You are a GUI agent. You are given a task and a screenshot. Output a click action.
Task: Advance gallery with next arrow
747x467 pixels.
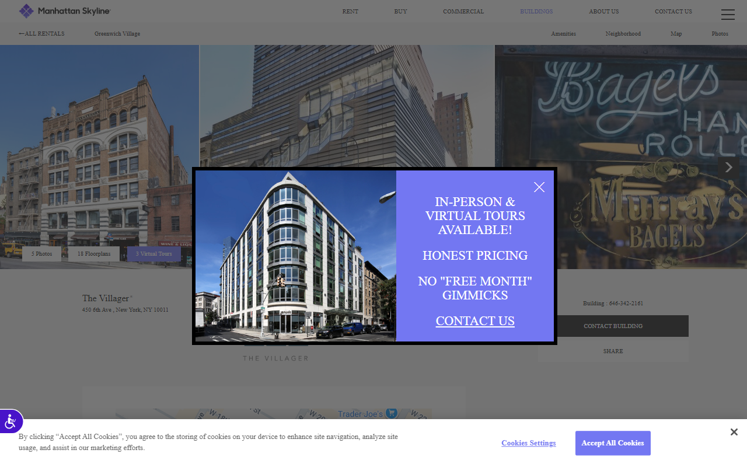coord(728,168)
